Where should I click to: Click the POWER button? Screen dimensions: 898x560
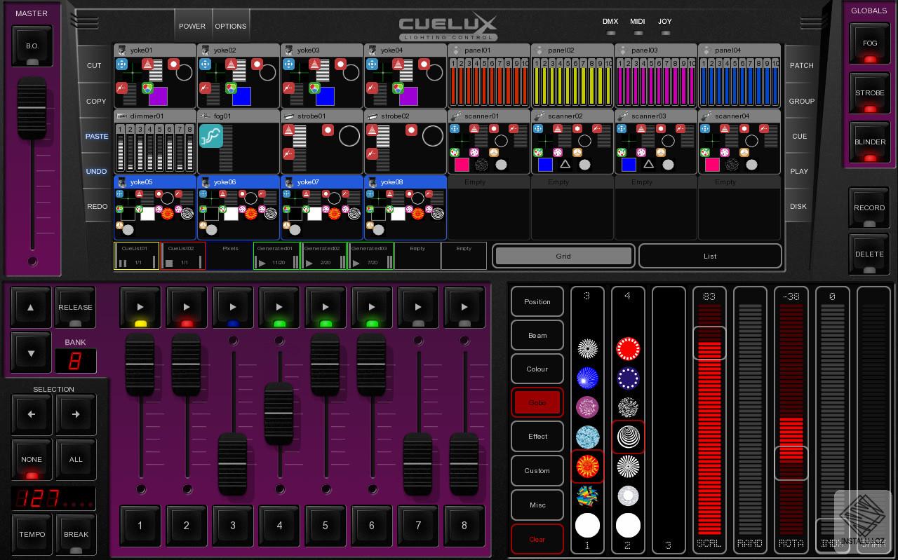coord(192,26)
